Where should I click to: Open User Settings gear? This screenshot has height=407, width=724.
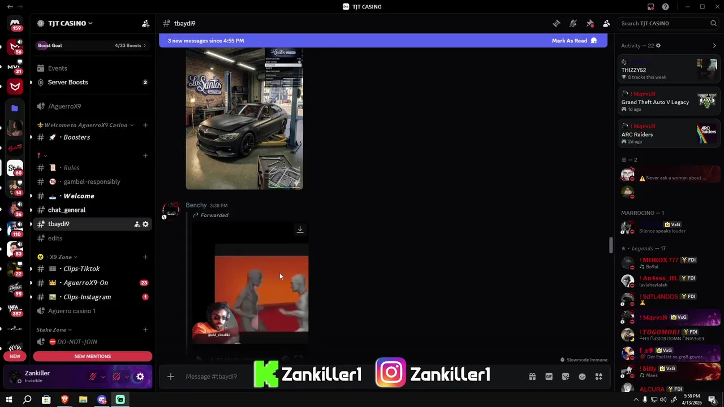pyautogui.click(x=140, y=376)
